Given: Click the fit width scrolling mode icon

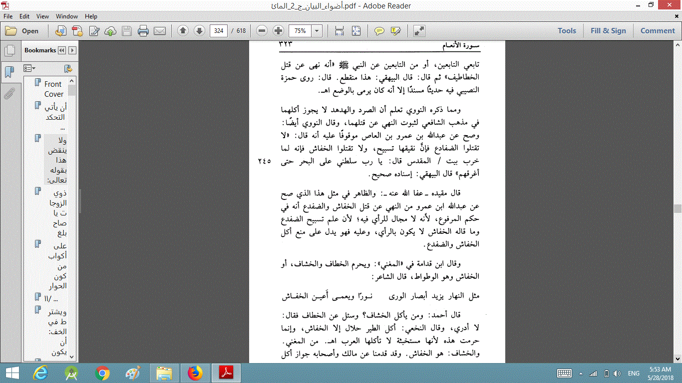Looking at the screenshot, I should pyautogui.click(x=340, y=31).
